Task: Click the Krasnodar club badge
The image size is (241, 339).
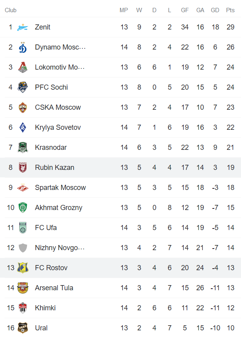Action: point(24,147)
